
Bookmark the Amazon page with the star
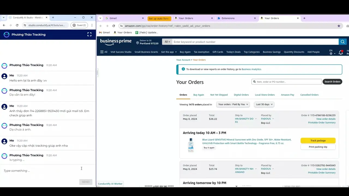point(339,26)
